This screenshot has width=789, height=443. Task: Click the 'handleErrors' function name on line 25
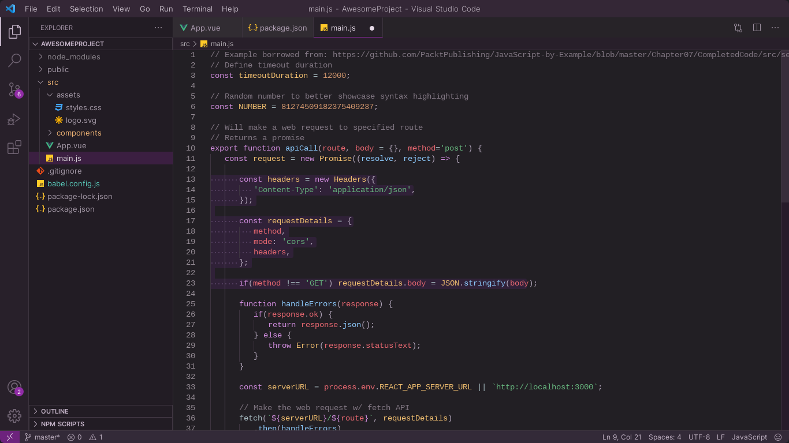310,304
